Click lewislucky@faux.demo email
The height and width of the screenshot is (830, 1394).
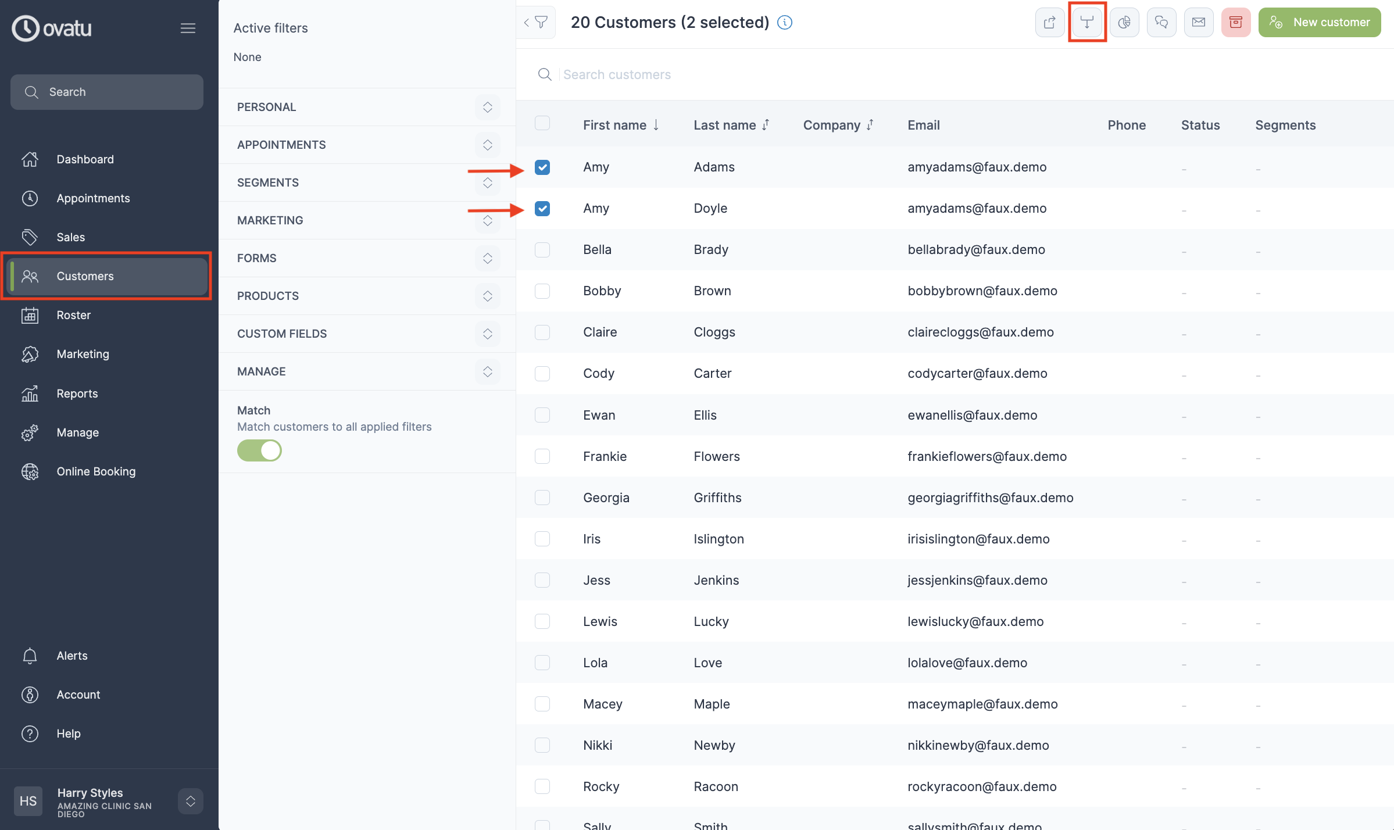pyautogui.click(x=975, y=621)
